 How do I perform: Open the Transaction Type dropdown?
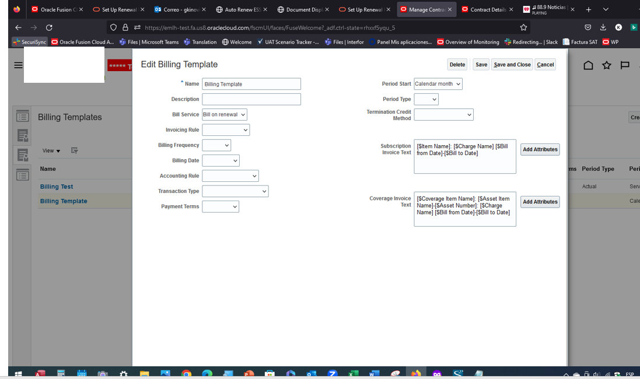[x=235, y=191]
